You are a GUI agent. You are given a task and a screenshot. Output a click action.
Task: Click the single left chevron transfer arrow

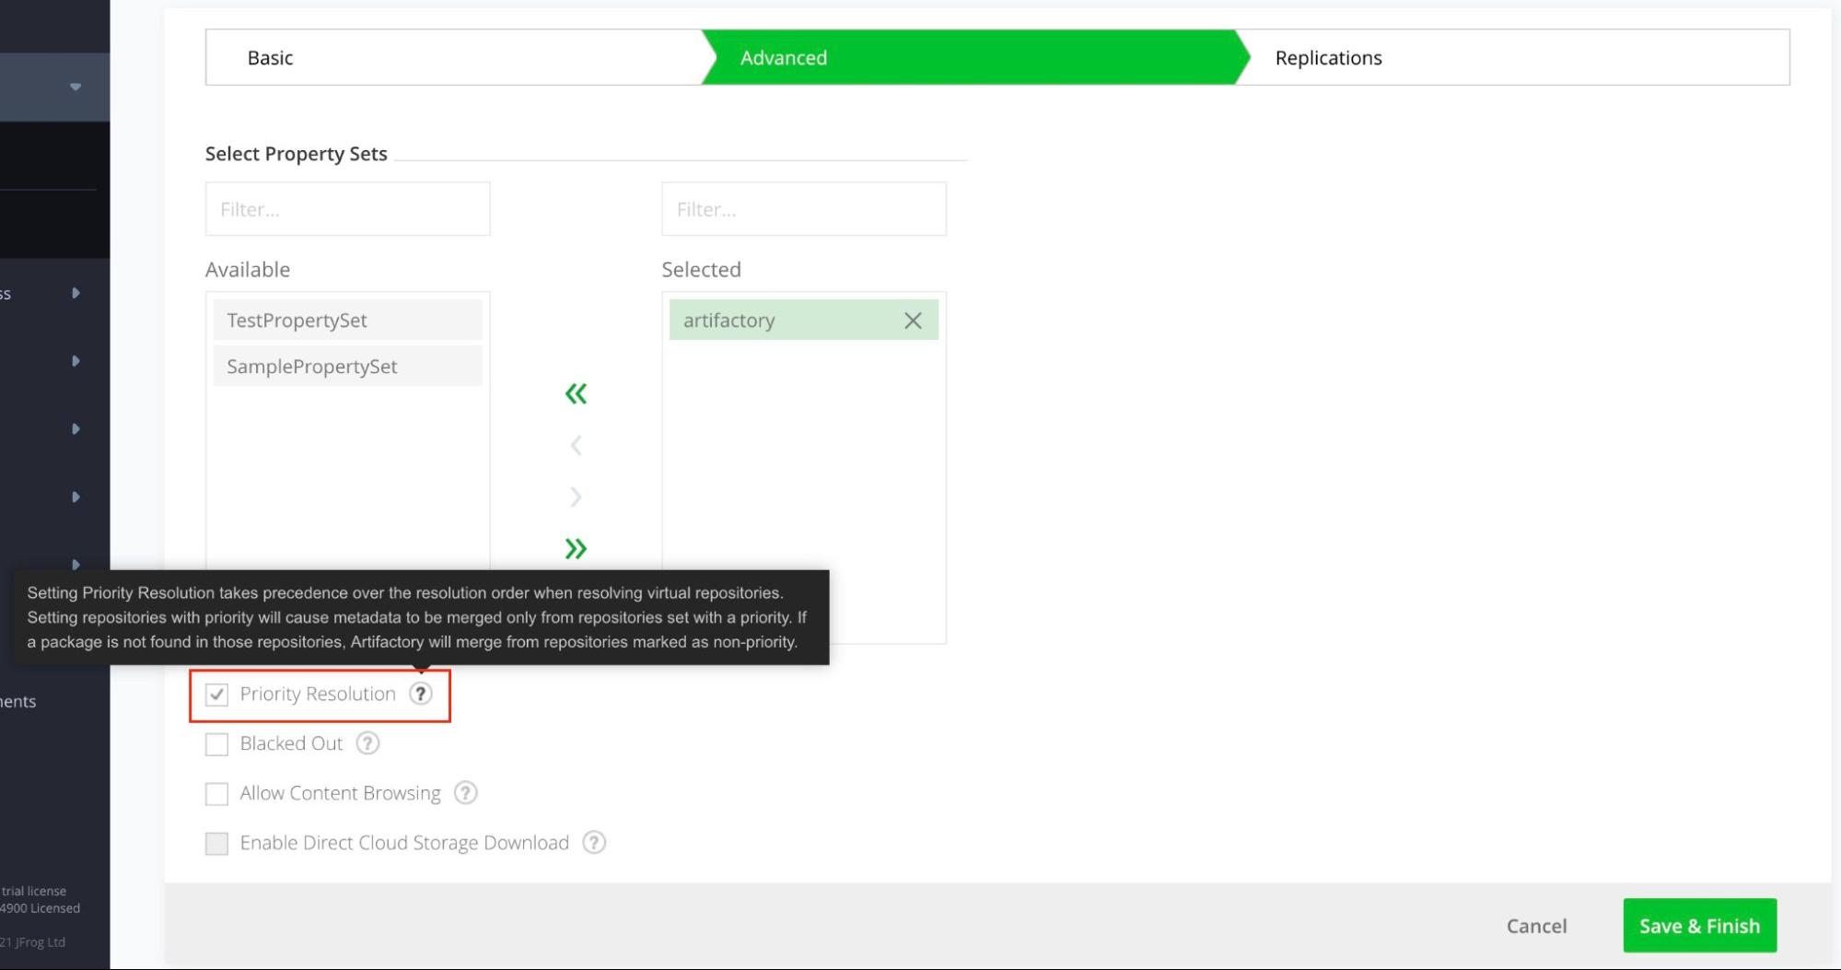coord(576,446)
